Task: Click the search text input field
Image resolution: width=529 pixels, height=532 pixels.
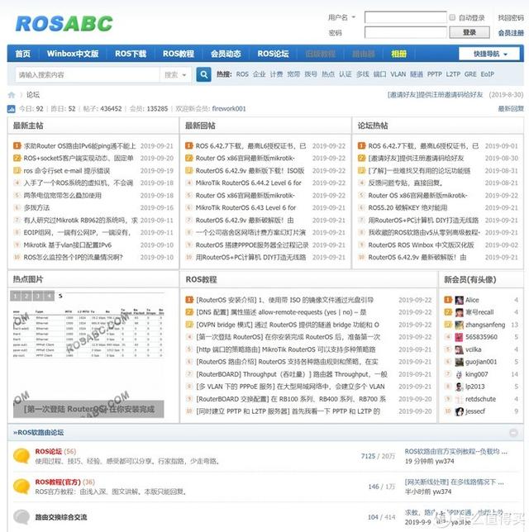Action: (88, 74)
